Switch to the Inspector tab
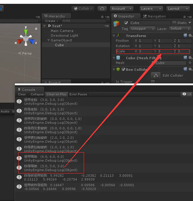This screenshot has height=201, width=193. [x=126, y=16]
